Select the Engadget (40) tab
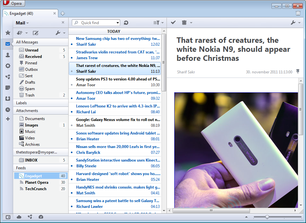The image size is (306, 223). 30,14
